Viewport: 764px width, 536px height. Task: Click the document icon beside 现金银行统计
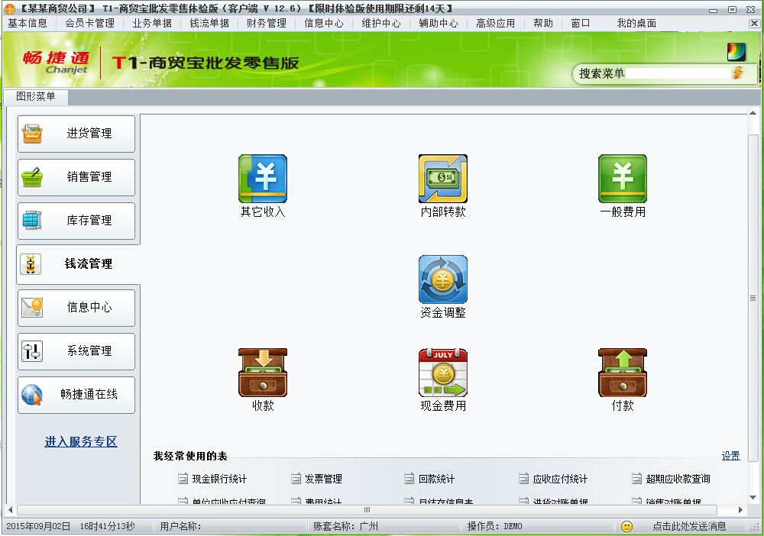point(183,479)
